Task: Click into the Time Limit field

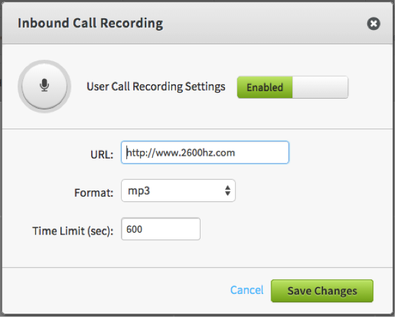Action: [x=160, y=229]
